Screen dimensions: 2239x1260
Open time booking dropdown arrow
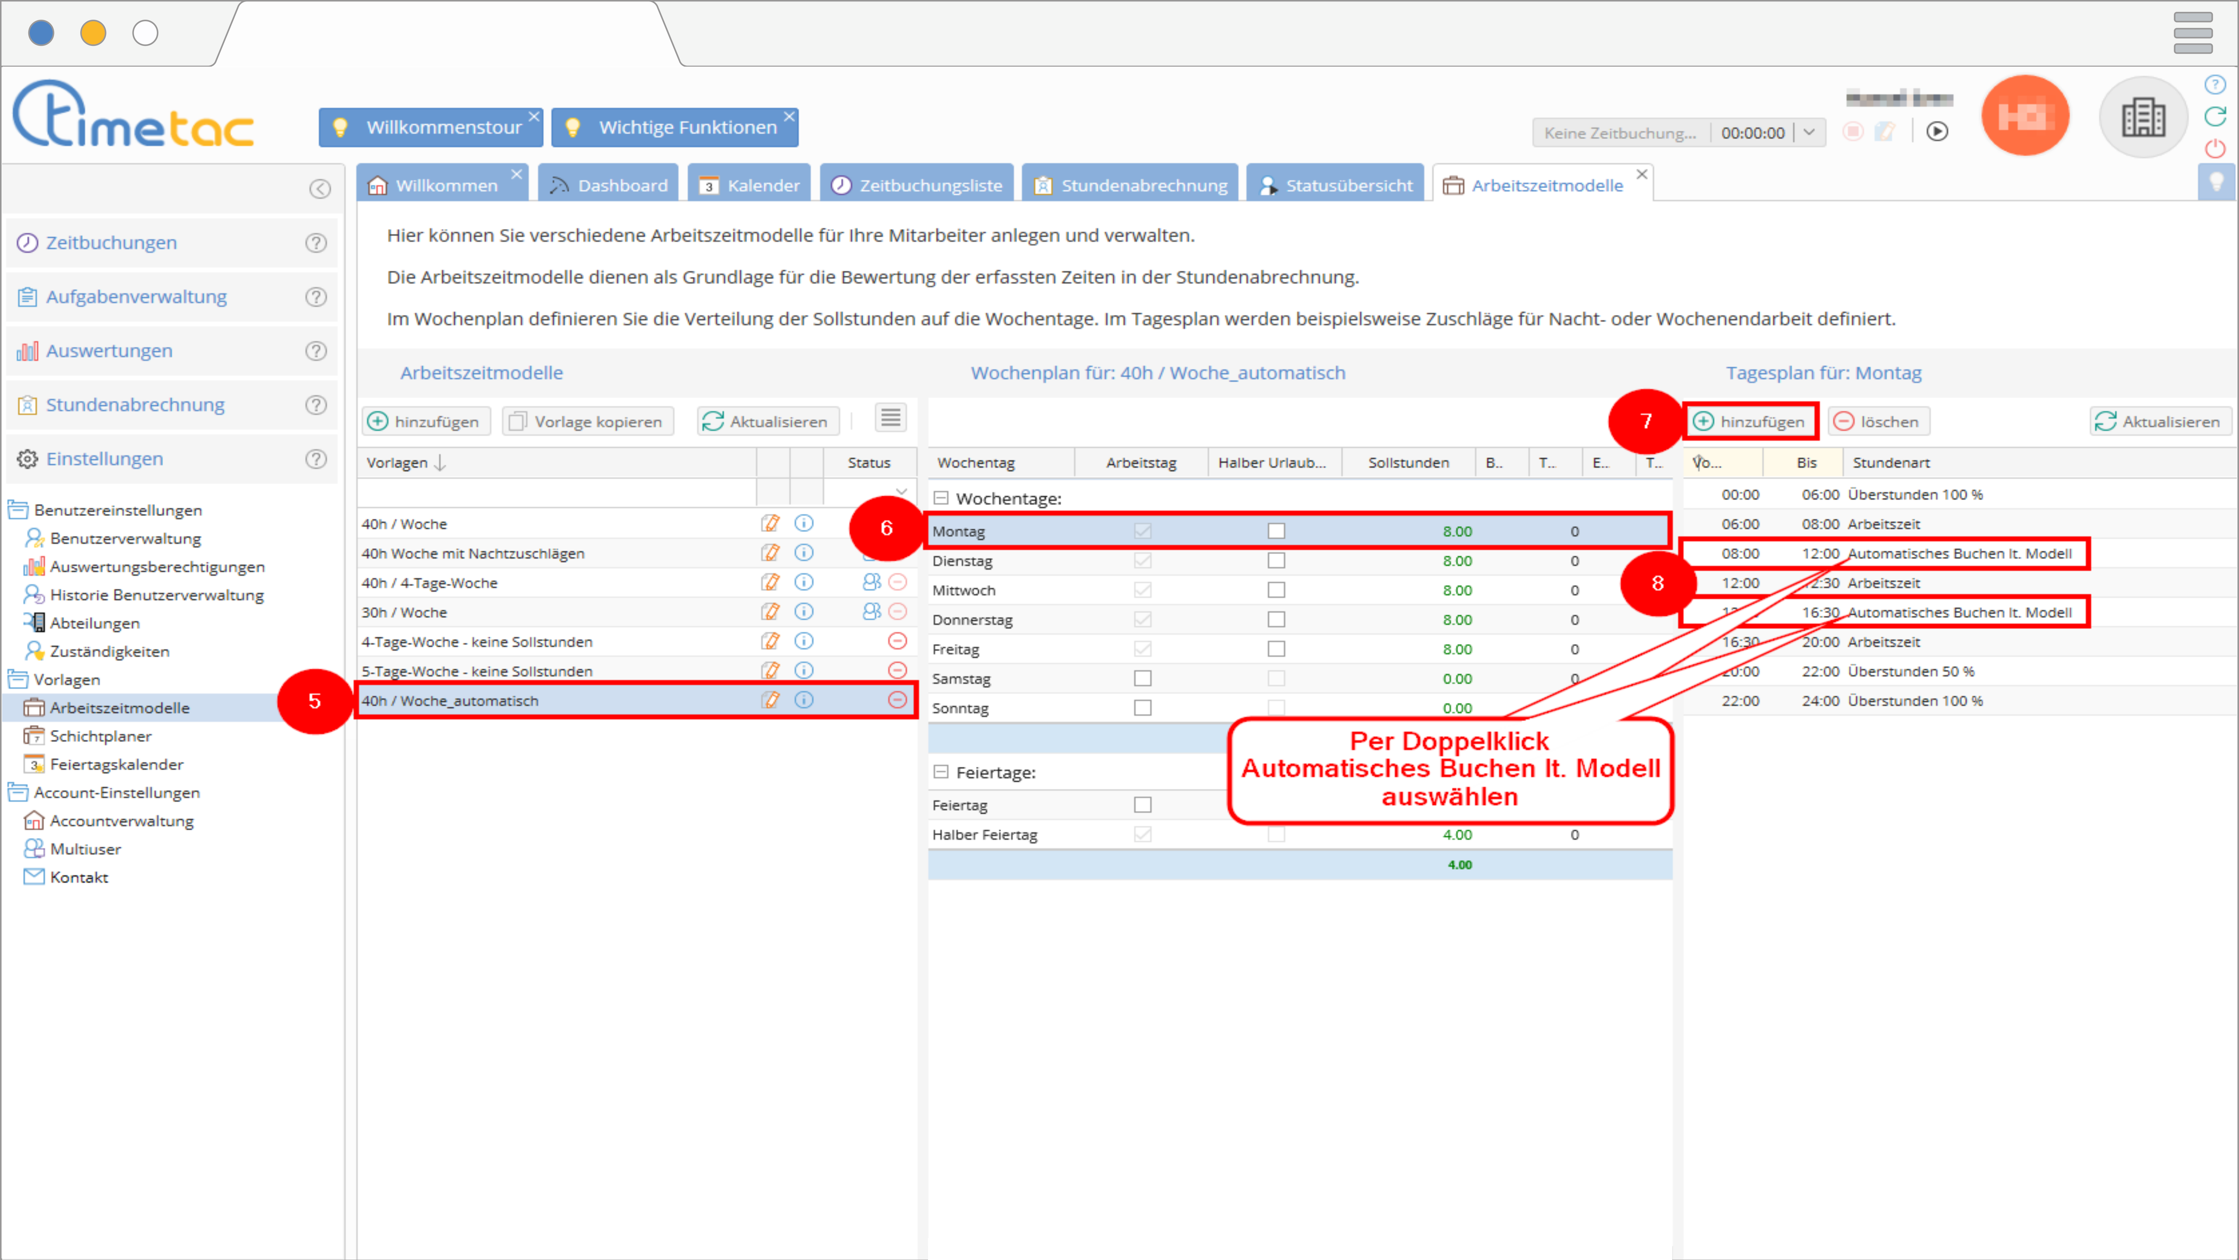point(1810,133)
